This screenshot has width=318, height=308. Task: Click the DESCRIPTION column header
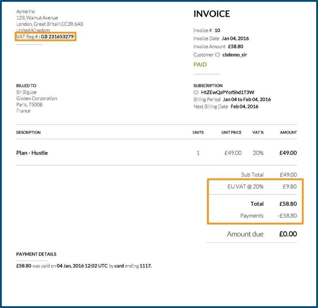pos(28,132)
